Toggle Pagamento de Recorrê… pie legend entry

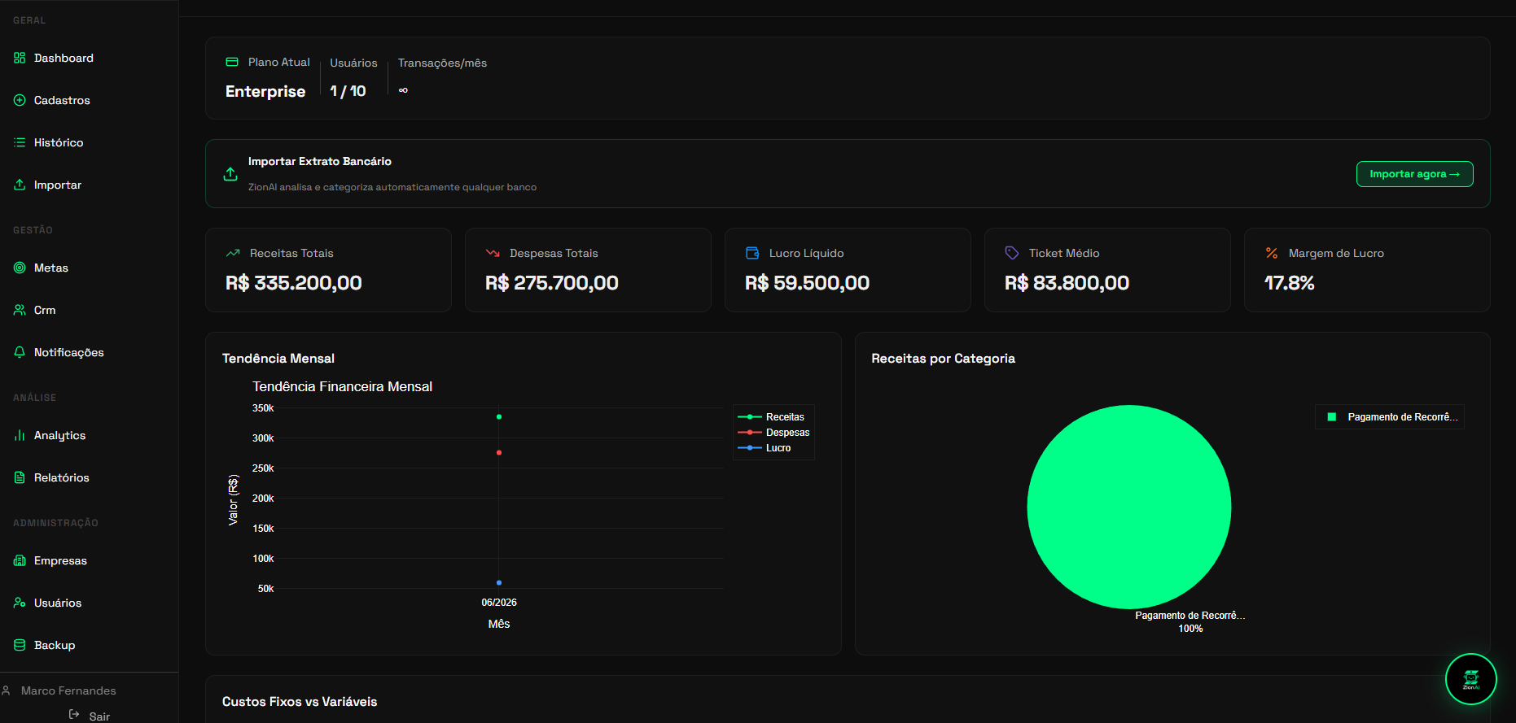pos(1391,417)
